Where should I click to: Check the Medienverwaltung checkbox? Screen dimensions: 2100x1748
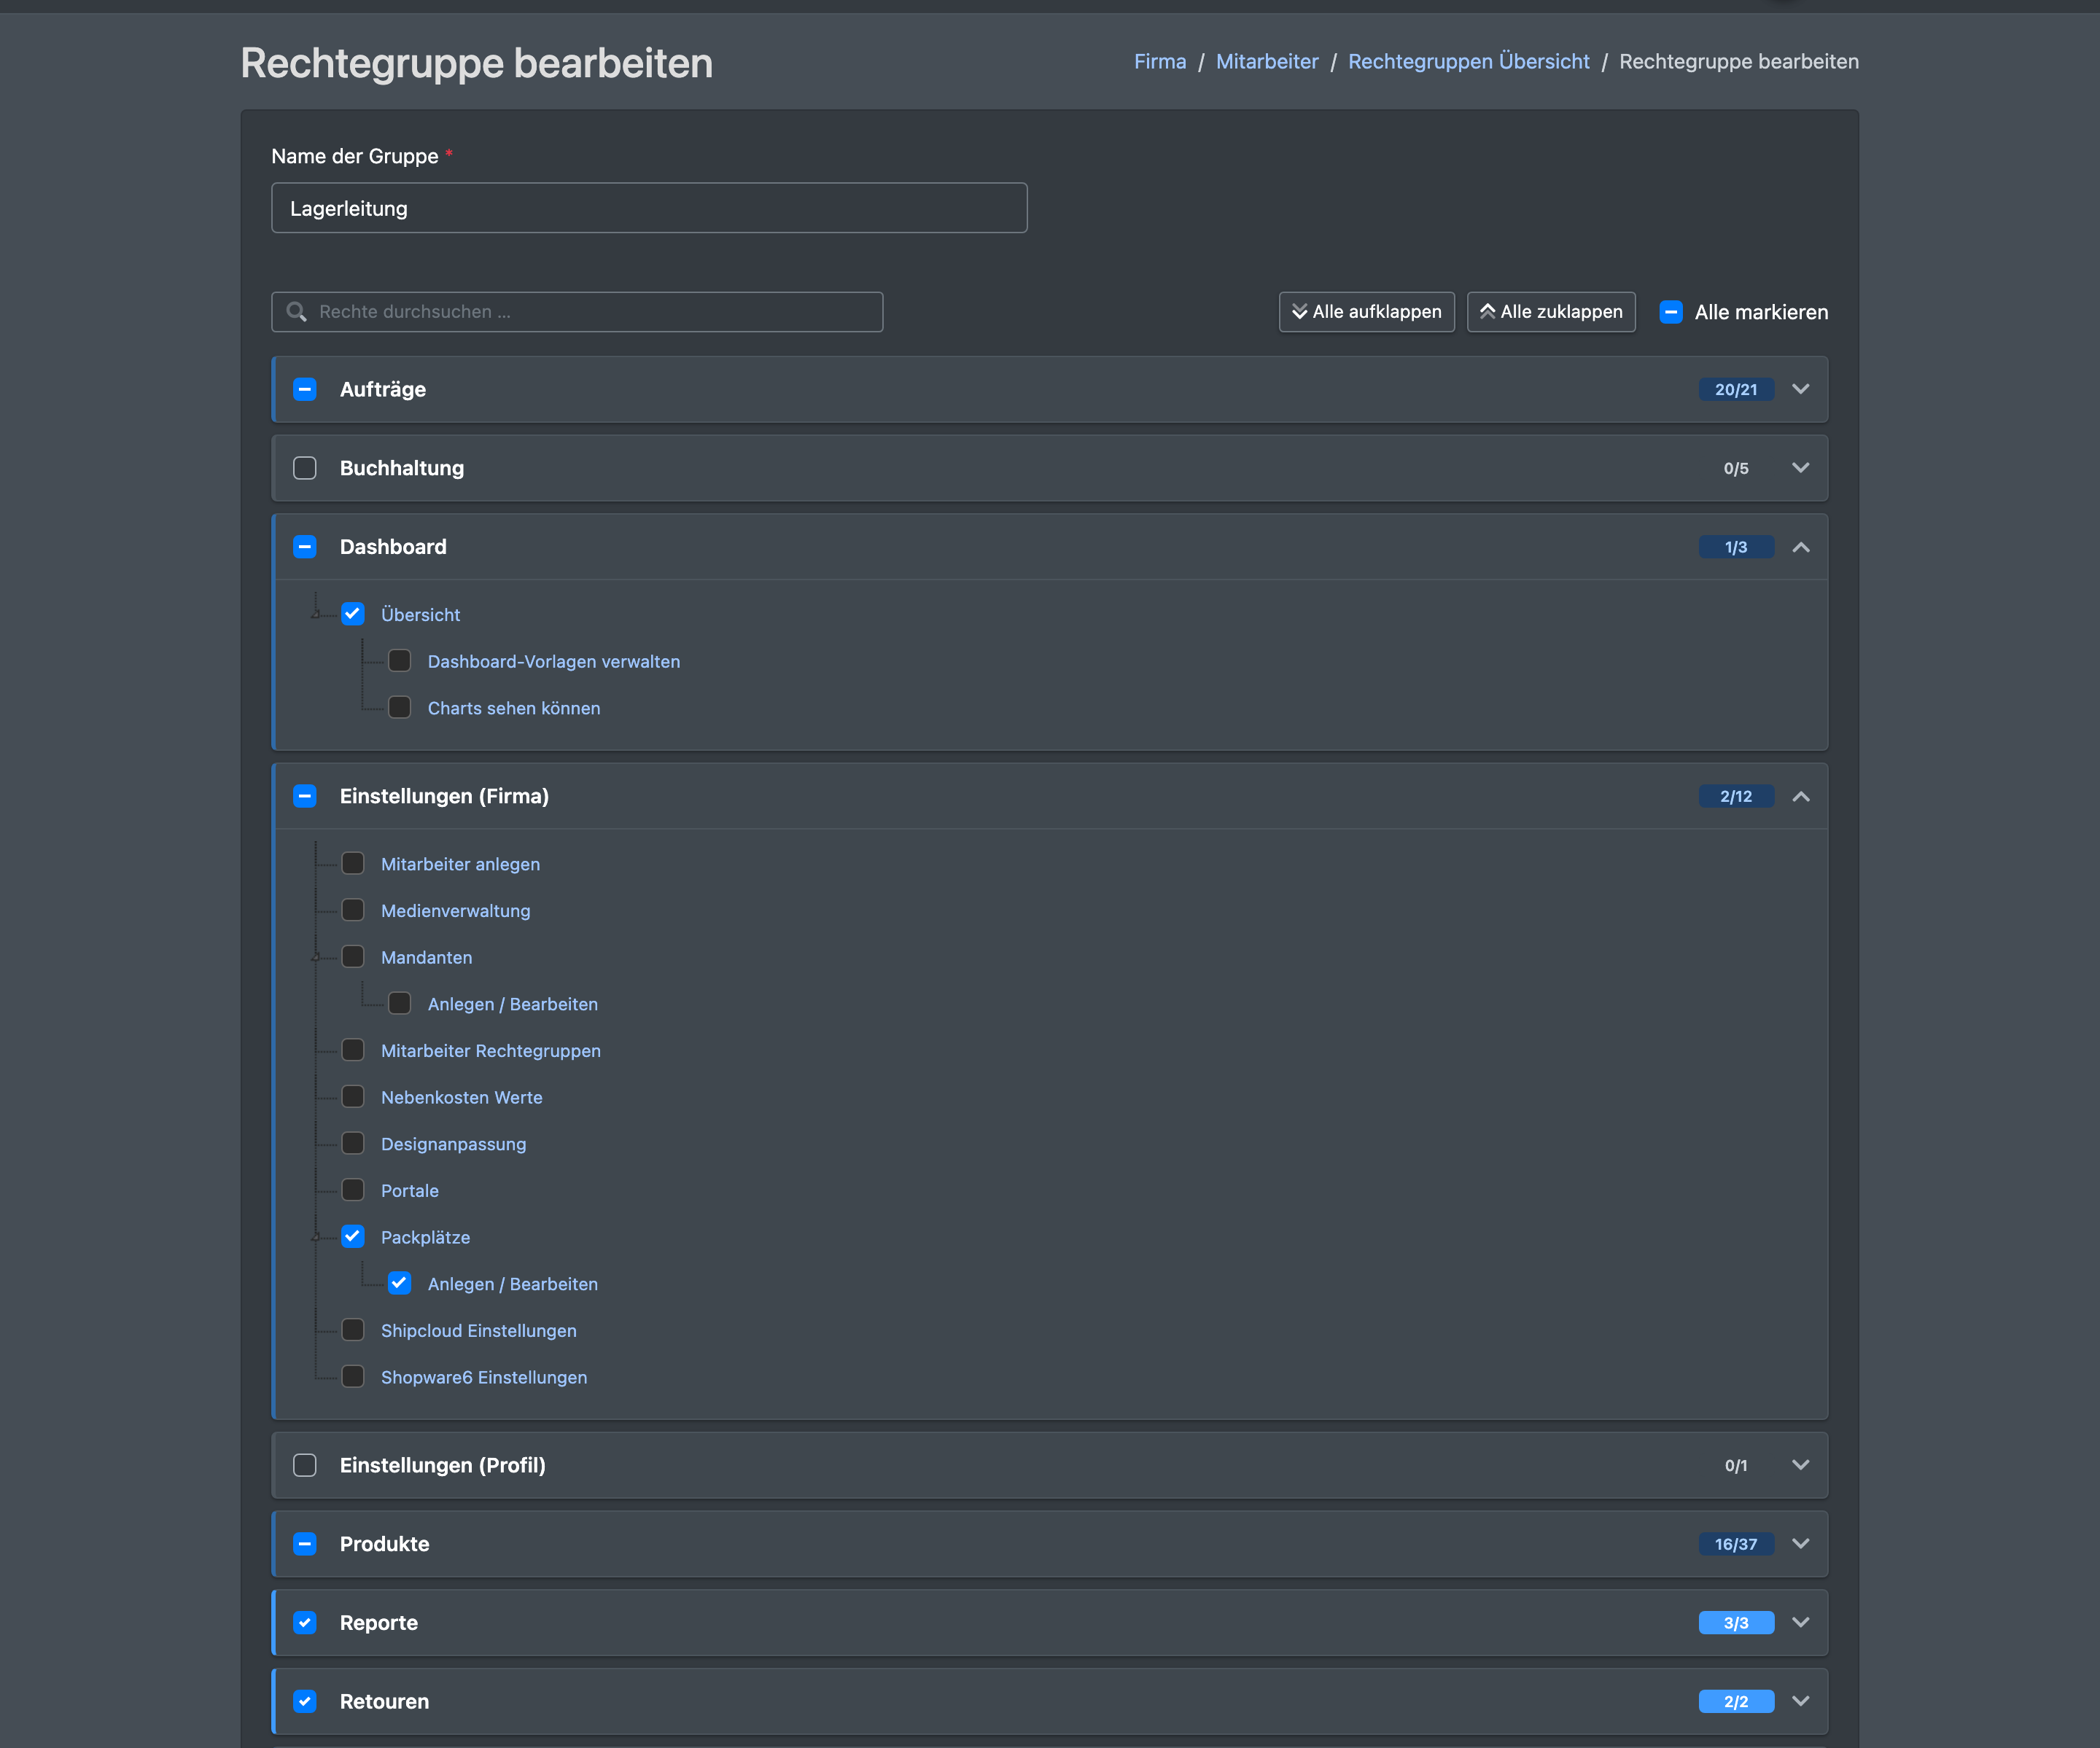[x=353, y=910]
